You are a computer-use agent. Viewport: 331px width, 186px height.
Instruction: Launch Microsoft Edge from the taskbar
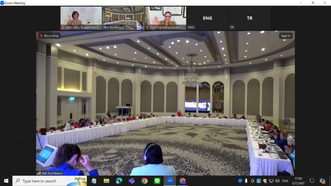point(119,181)
